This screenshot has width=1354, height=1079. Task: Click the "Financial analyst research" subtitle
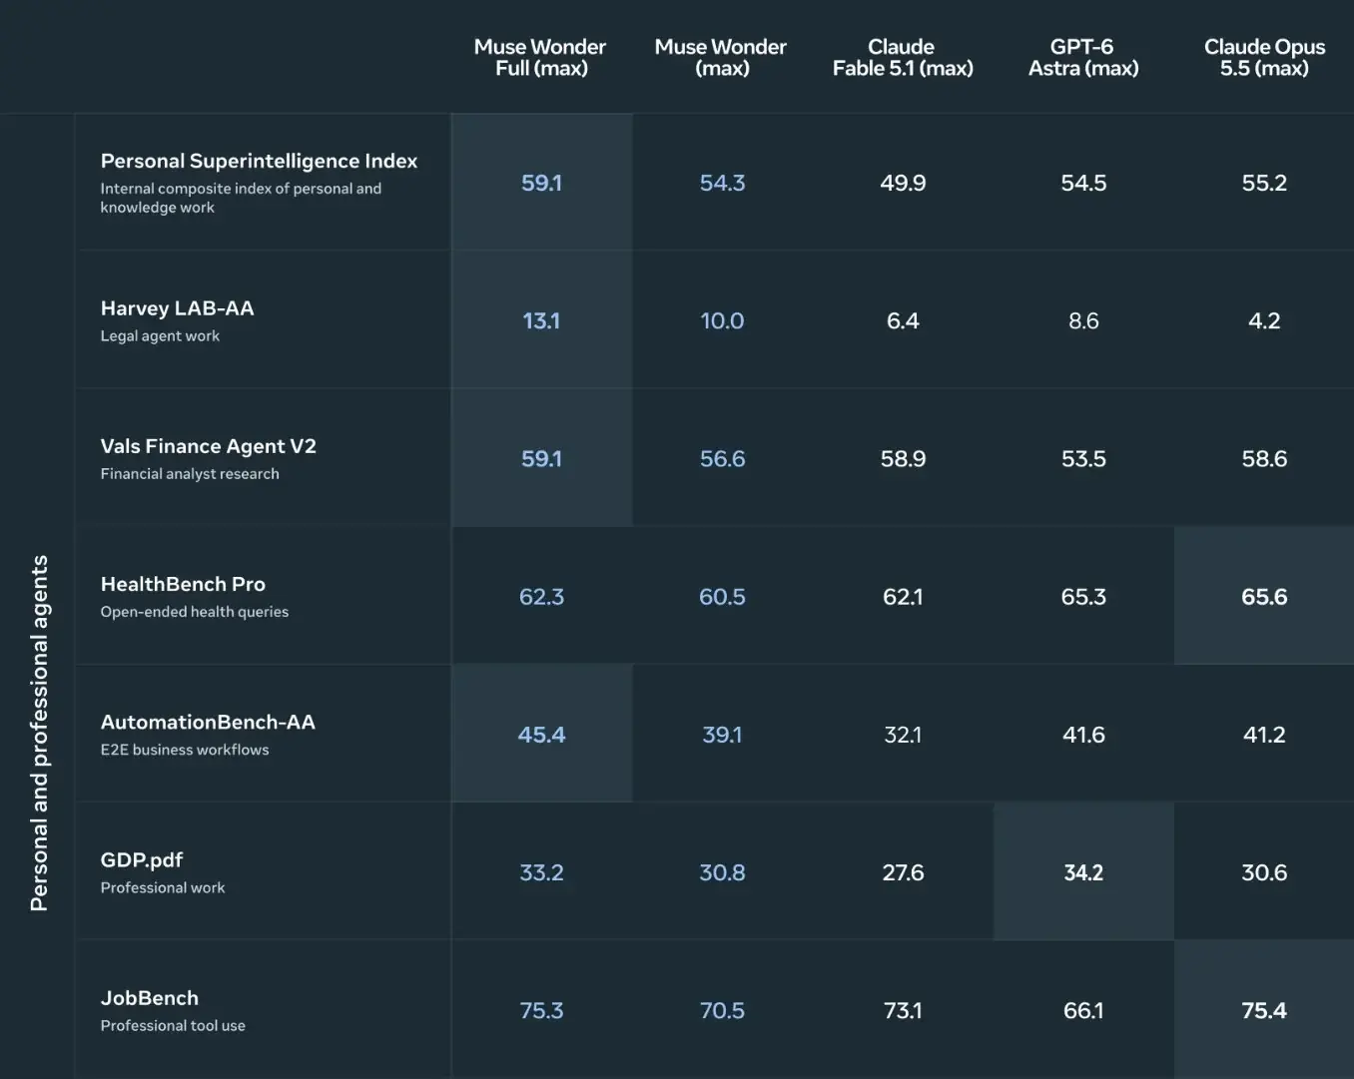(190, 474)
